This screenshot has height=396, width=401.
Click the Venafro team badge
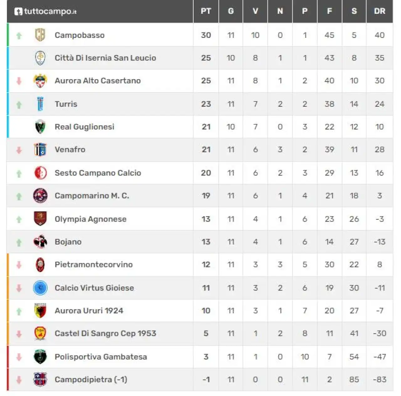(40, 150)
